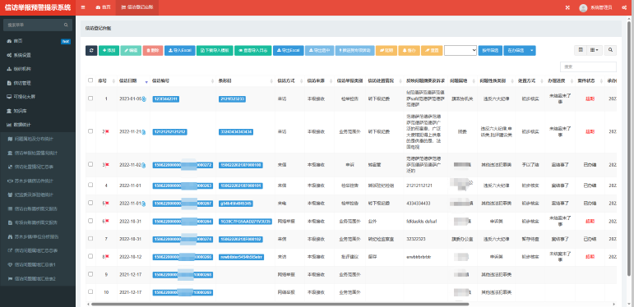
Task: Click the blue 导入Excel import button
Action: pyautogui.click(x=180, y=50)
